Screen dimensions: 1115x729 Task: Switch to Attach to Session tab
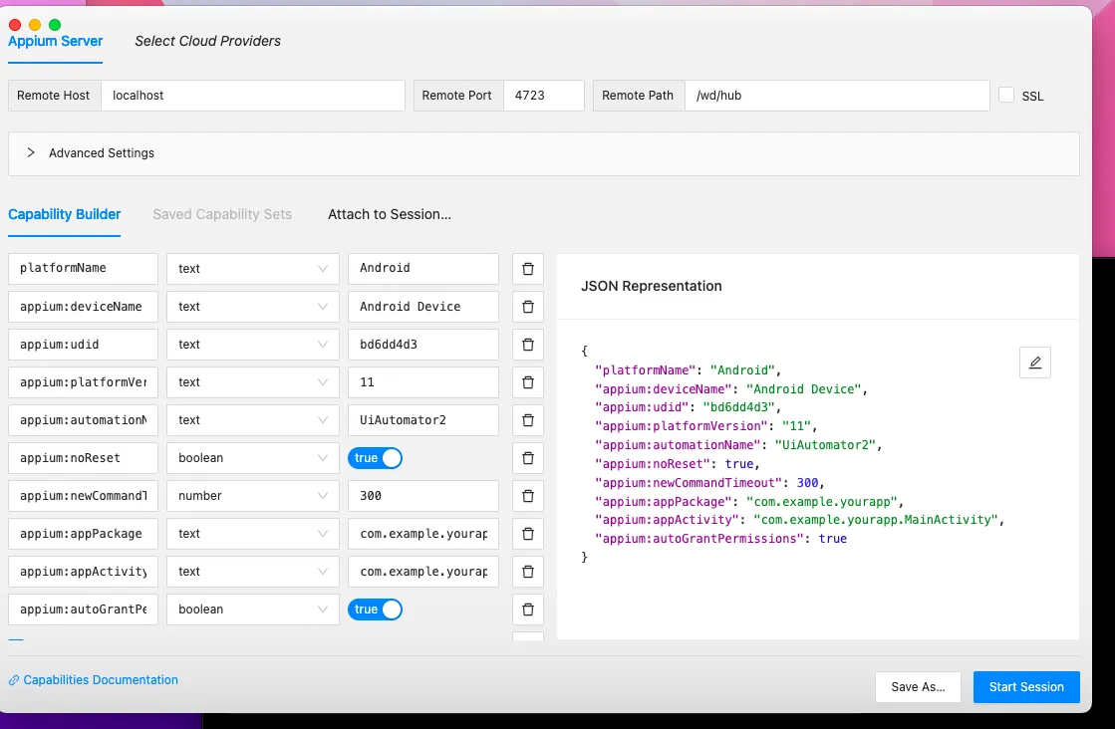point(389,214)
